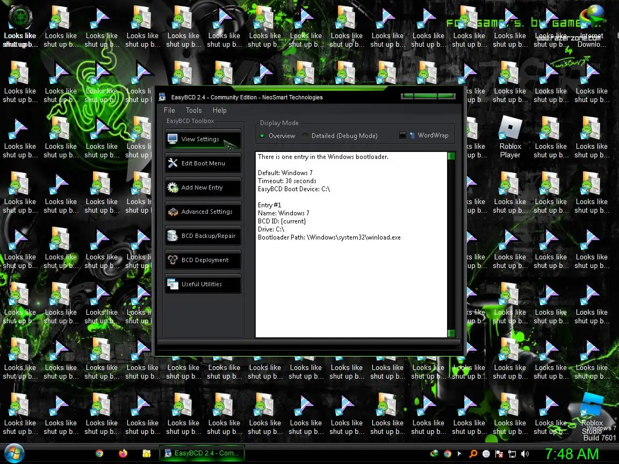Open the File menu

pos(169,110)
